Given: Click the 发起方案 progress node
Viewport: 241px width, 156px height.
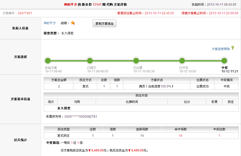Looking at the screenshot, I should (x=48, y=61).
